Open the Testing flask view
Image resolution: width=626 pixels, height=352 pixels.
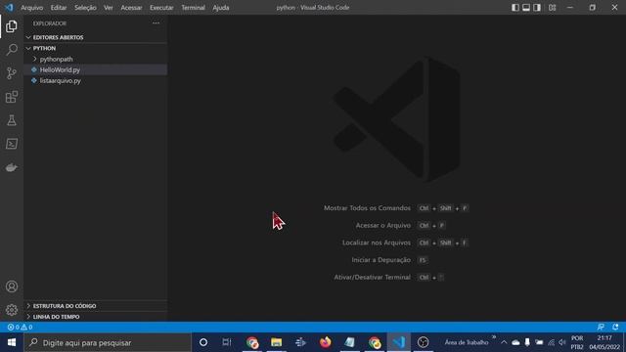click(12, 120)
